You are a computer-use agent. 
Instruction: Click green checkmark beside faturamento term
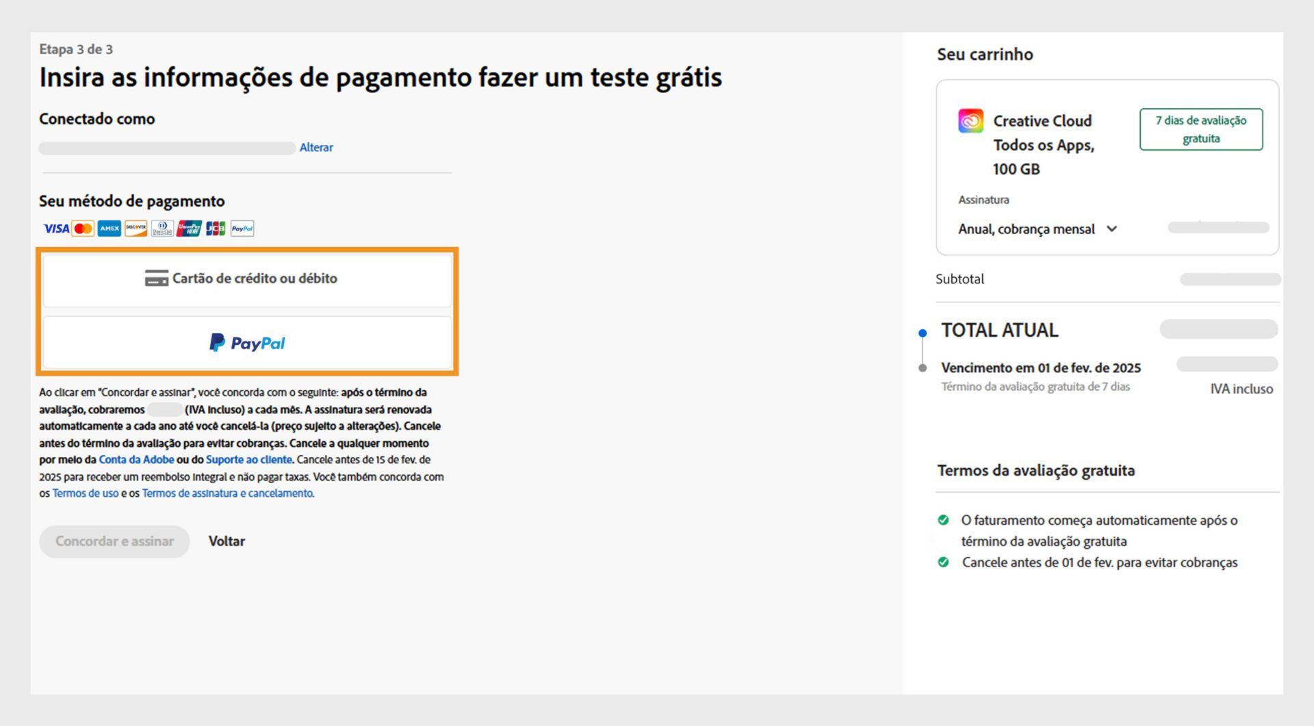(943, 520)
